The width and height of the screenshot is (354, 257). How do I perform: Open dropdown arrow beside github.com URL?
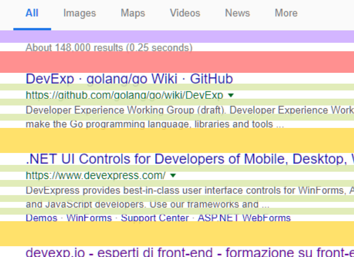(x=231, y=95)
